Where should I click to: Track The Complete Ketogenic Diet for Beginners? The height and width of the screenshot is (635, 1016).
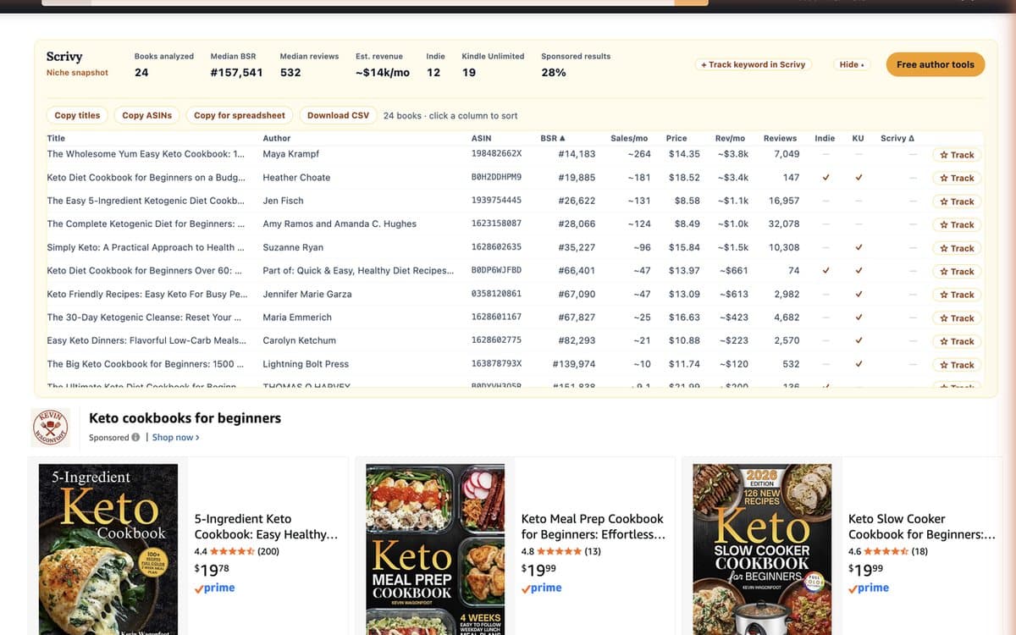click(957, 224)
